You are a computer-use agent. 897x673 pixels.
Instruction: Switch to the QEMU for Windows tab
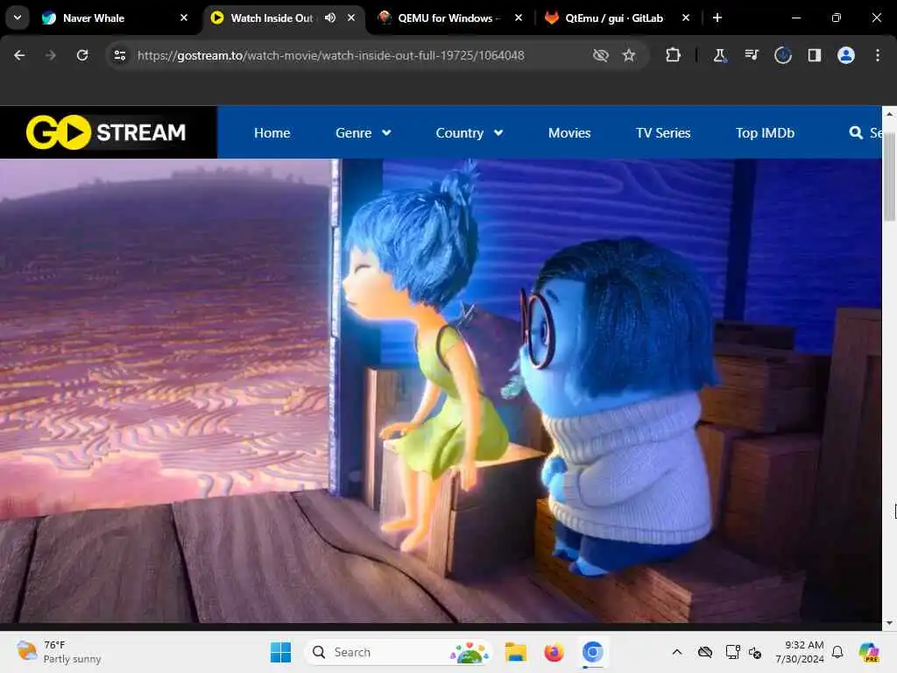tap(450, 18)
